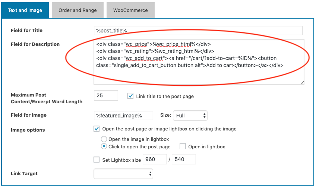
Task: Enable the Set Lightbox size checkbox
Action: (x=97, y=160)
